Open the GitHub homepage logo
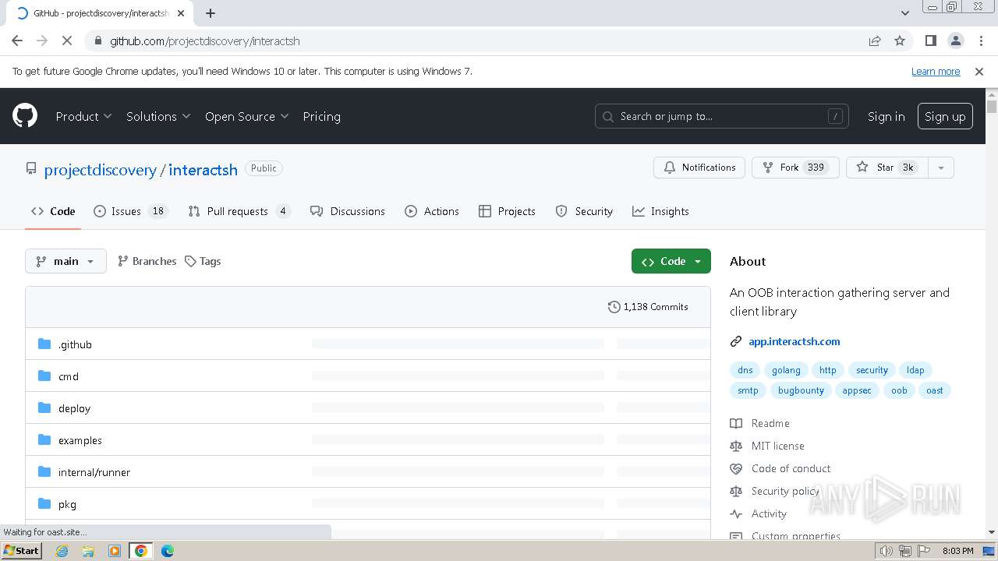Image resolution: width=998 pixels, height=561 pixels. [25, 116]
